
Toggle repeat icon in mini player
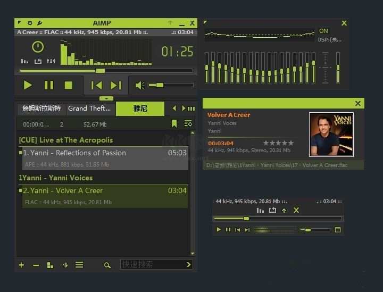272,210
